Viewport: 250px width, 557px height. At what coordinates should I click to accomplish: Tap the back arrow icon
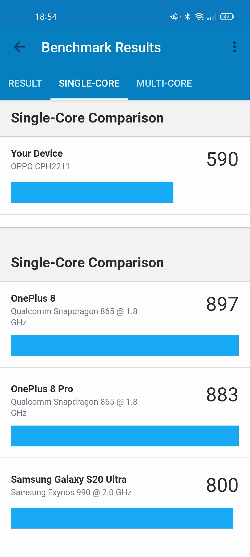(x=19, y=47)
